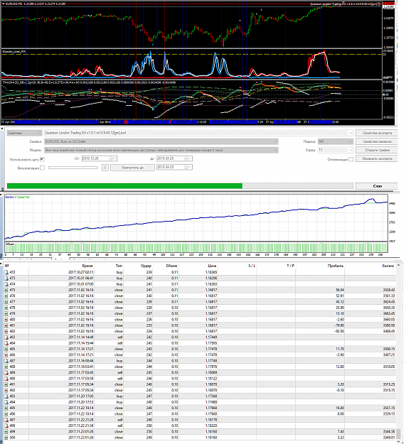
Task: Click the green close icon in row 476
Action: [x=6, y=296]
